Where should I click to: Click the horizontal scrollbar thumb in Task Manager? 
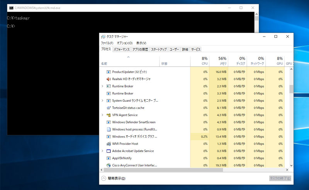point(163,170)
